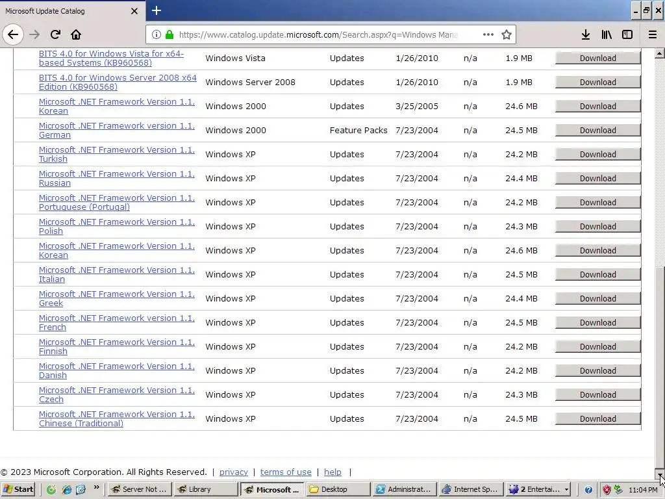Reload the current page
The width and height of the screenshot is (665, 499).
[x=55, y=34]
